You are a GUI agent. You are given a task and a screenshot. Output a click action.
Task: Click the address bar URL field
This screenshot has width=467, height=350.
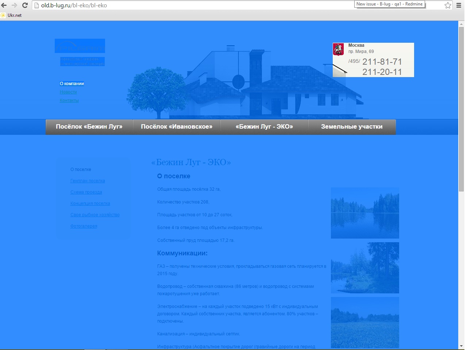182,5
